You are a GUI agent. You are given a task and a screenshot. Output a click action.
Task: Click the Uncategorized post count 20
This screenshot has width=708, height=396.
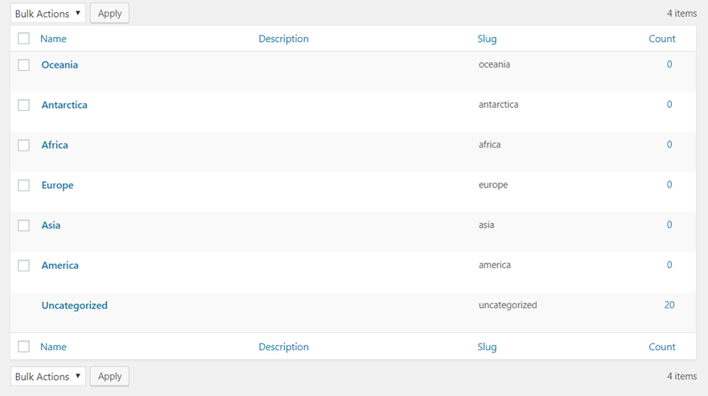(669, 305)
